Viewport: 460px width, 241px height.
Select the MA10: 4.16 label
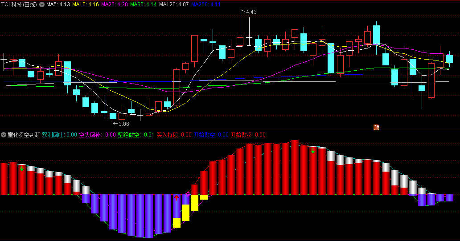point(86,4)
